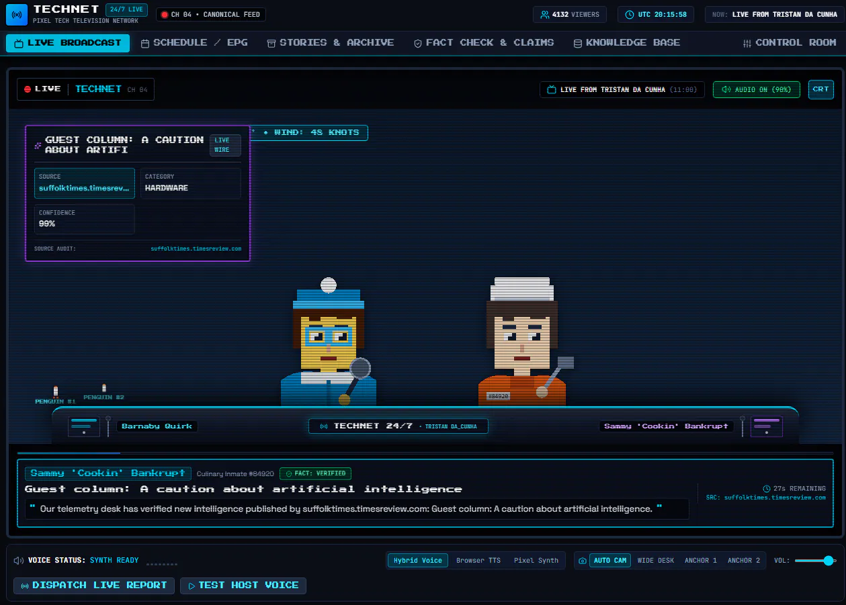The height and width of the screenshot is (605, 846).
Task: Open the suffolktimes source field on the card
Action: tap(85, 183)
